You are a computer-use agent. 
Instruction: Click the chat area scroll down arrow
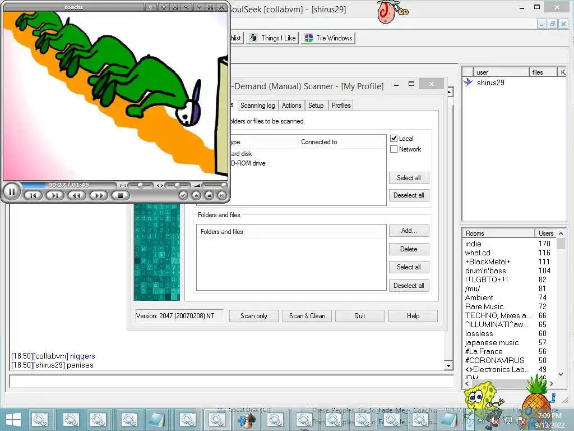coord(449,366)
